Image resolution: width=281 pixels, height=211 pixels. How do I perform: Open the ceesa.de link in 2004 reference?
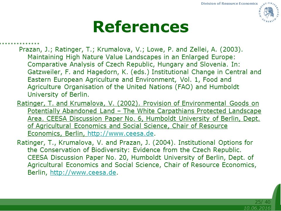coord(83,172)
